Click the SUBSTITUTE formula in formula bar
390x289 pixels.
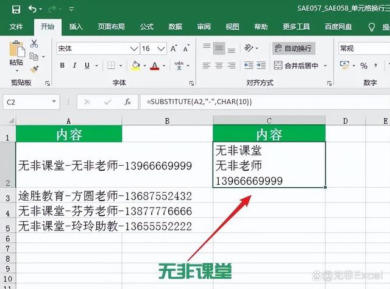point(199,102)
